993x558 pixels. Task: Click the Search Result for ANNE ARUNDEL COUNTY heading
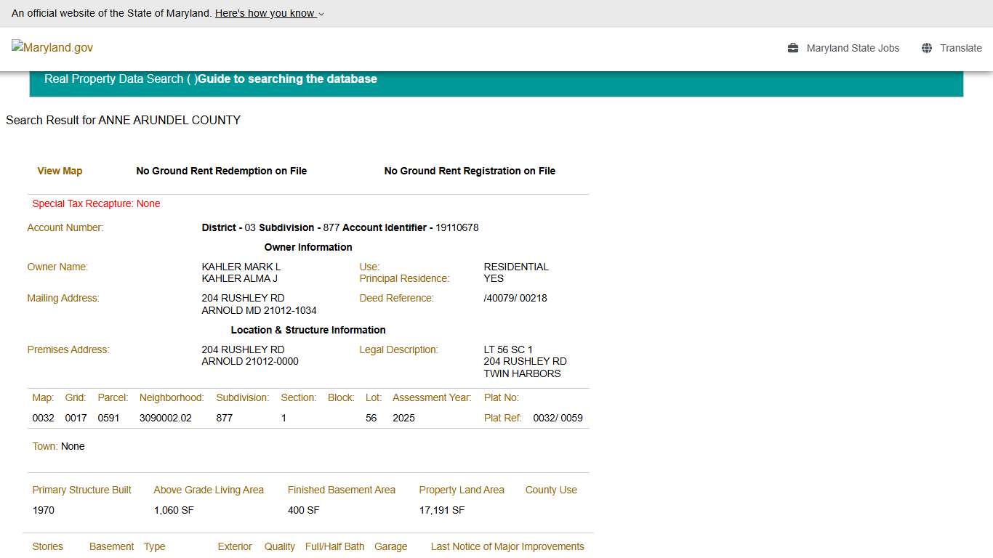[123, 120]
